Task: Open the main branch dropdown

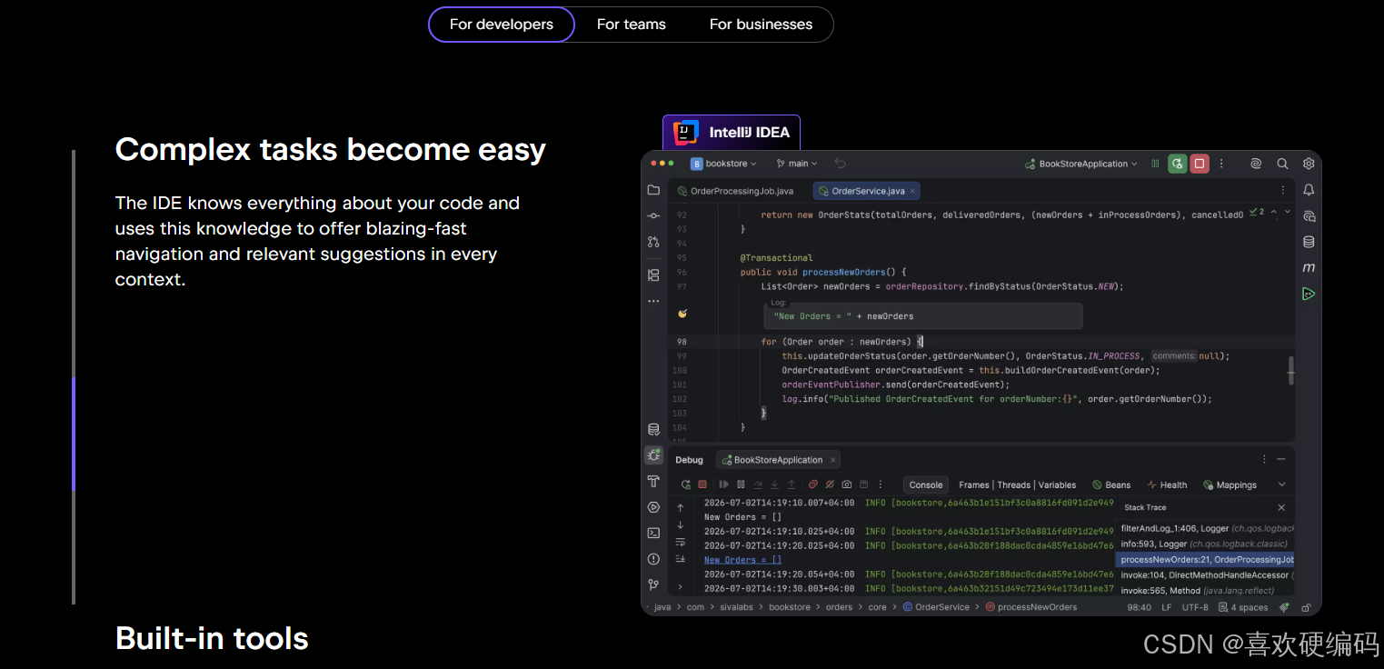Action: [x=797, y=164]
